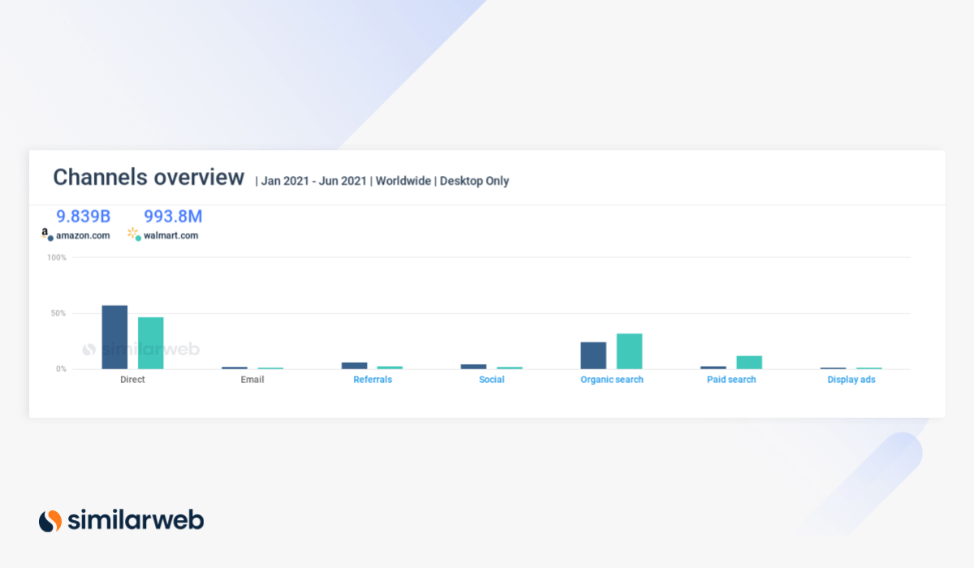Select the Organic search channel link
Image resolution: width=974 pixels, height=568 pixels.
click(612, 380)
